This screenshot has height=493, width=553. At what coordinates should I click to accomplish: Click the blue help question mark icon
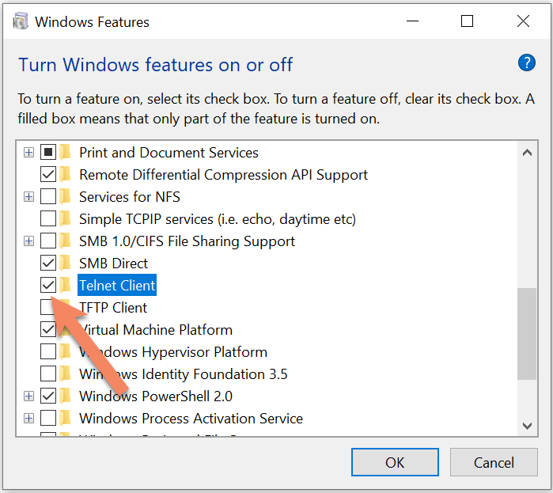click(x=527, y=63)
